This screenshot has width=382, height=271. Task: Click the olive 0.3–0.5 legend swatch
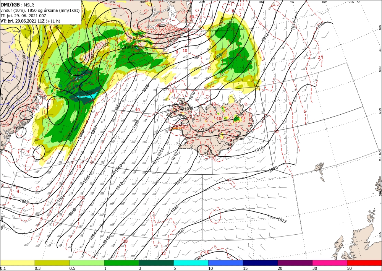point(52,263)
